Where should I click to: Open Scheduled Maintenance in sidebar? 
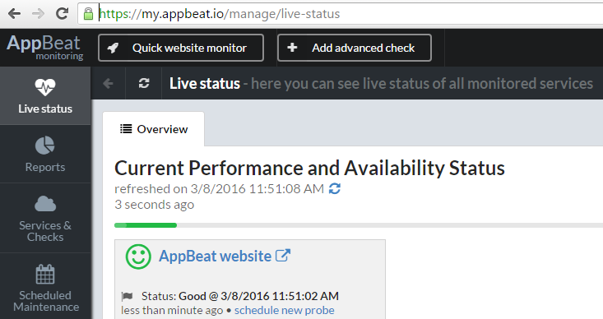(x=45, y=286)
